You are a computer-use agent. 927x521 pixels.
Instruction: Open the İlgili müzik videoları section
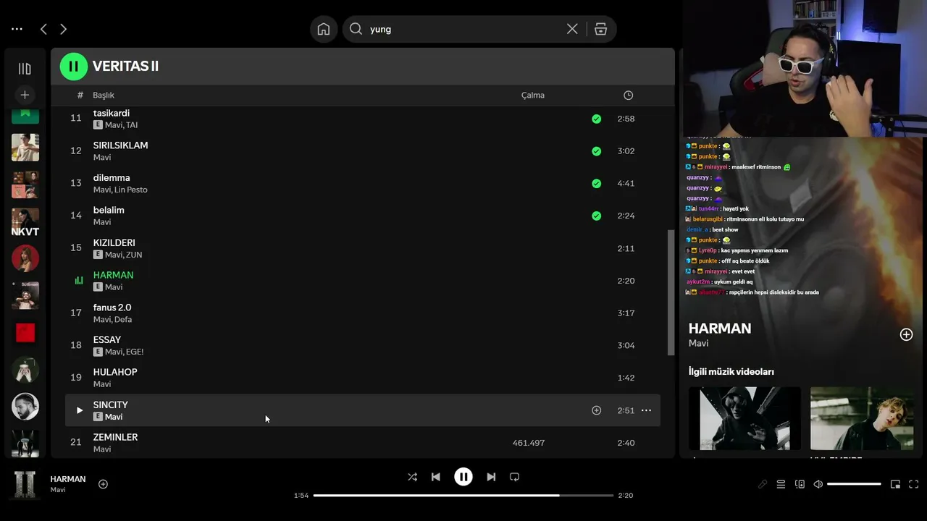coord(731,371)
